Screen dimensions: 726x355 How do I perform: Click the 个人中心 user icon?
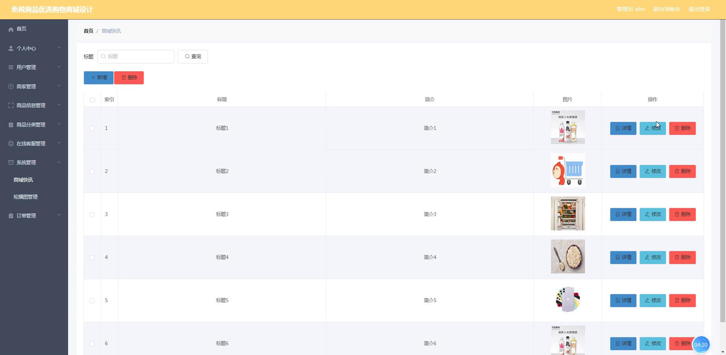[11, 48]
